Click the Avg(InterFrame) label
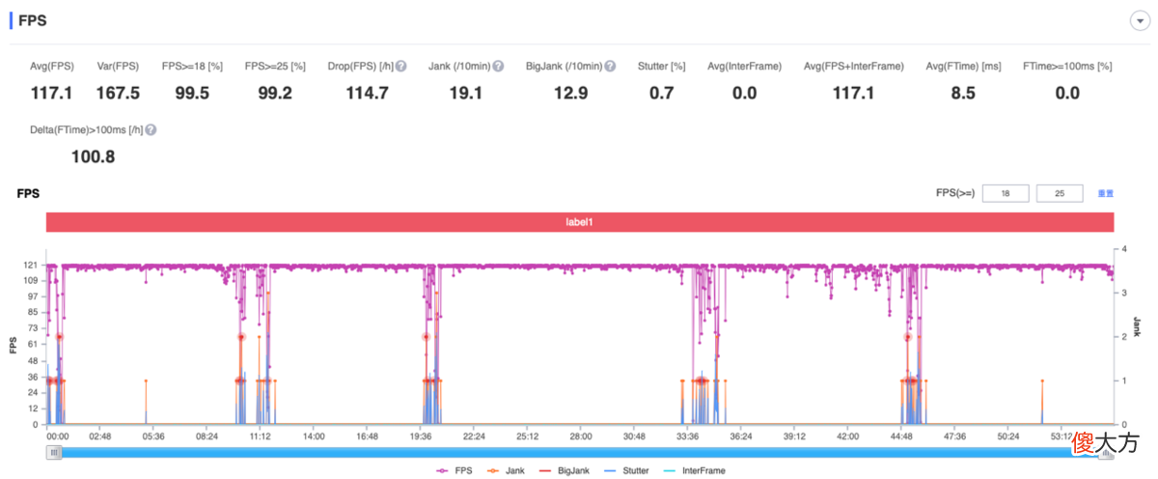 [x=744, y=67]
